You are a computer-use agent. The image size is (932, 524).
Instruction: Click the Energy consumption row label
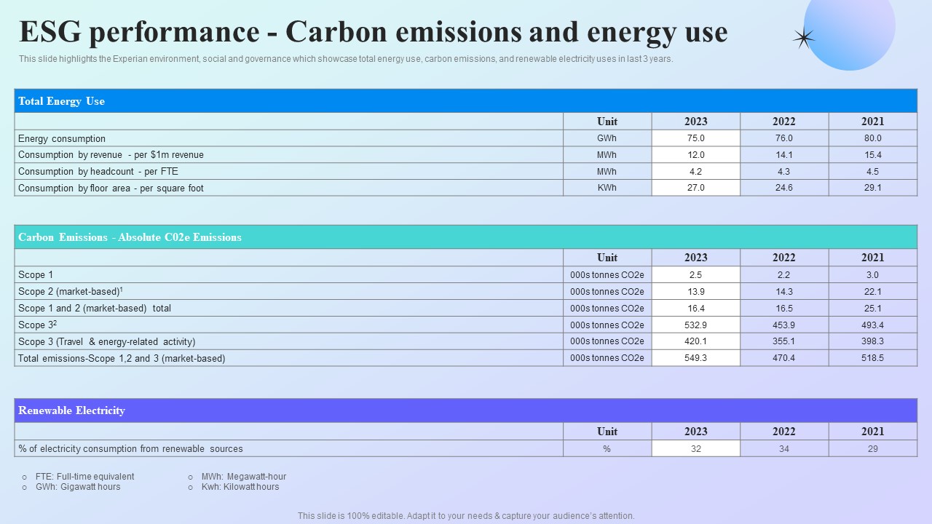62,138
